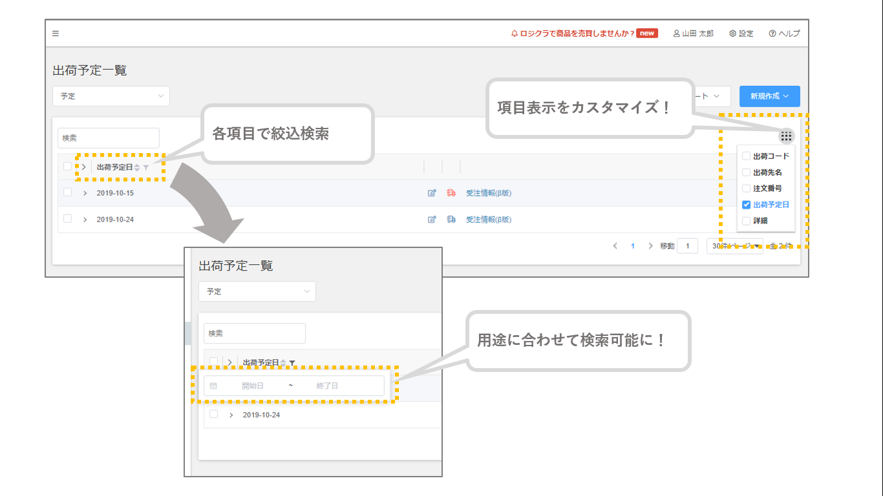Click the edit icon on the 2019-10-24 row
883x496 pixels.
tap(432, 220)
